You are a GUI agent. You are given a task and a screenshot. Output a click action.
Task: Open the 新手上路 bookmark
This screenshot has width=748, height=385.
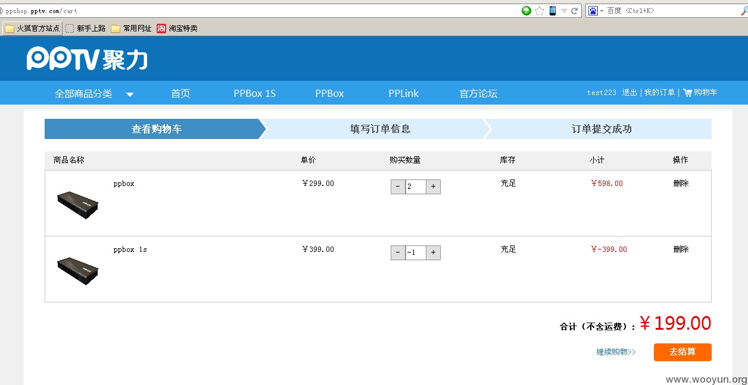[x=86, y=28]
